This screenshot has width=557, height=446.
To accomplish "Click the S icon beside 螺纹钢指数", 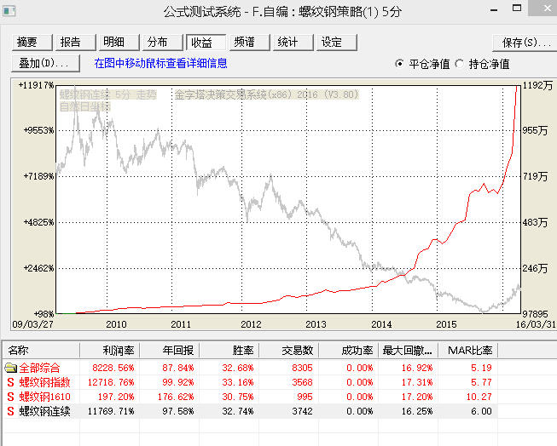I will point(10,382).
